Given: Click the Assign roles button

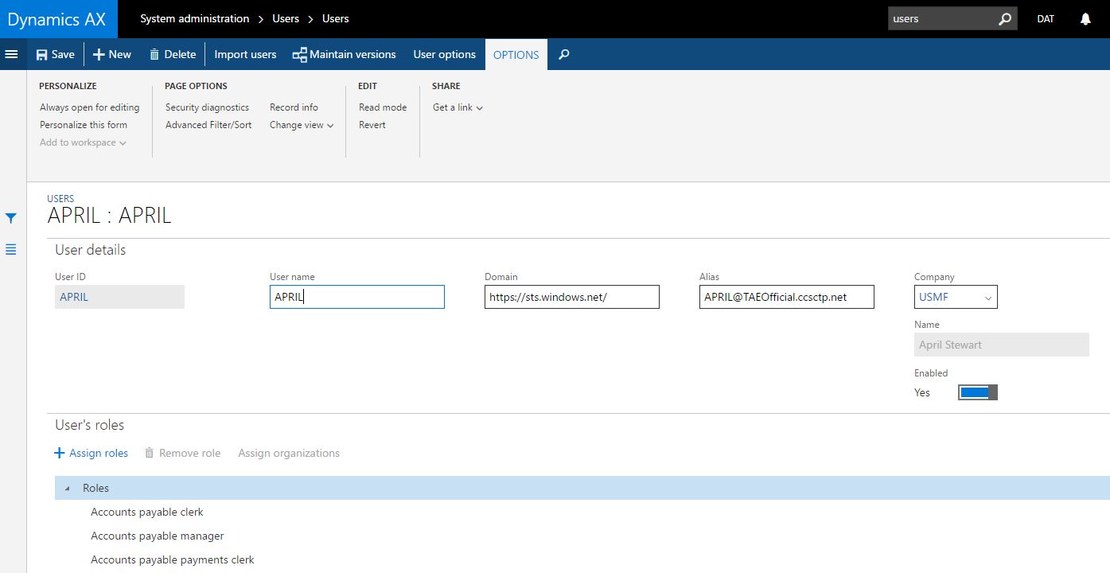Looking at the screenshot, I should point(91,453).
